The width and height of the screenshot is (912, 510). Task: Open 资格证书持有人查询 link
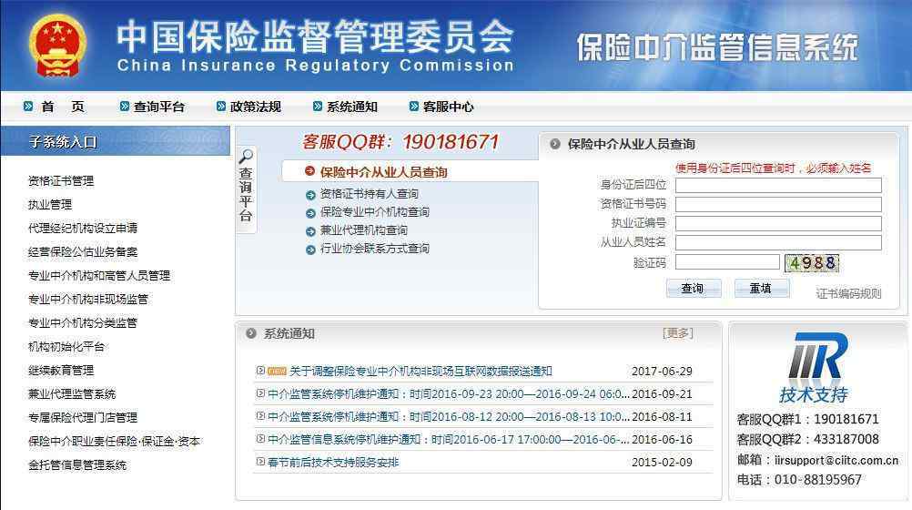coord(370,194)
